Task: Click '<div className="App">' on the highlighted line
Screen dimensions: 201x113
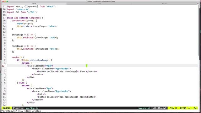Action: click(40, 66)
